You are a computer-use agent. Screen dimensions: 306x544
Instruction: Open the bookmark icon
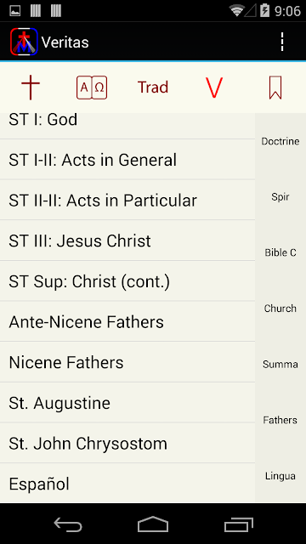pos(275,88)
